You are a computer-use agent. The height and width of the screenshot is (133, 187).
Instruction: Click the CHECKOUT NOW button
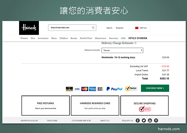155,88
